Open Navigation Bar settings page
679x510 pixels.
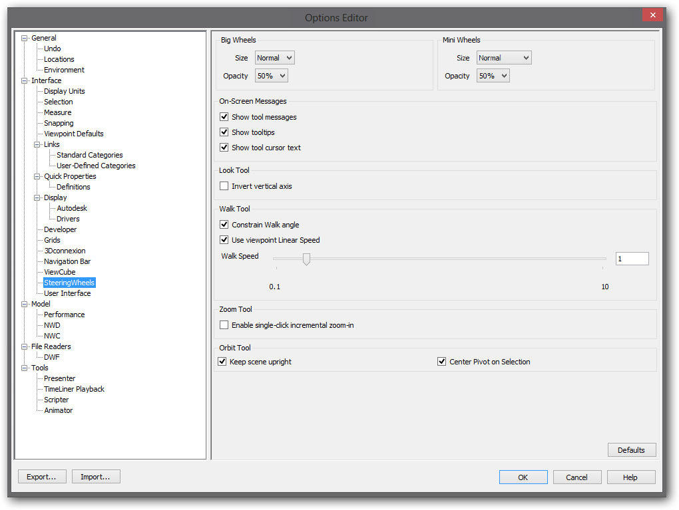pyautogui.click(x=67, y=261)
